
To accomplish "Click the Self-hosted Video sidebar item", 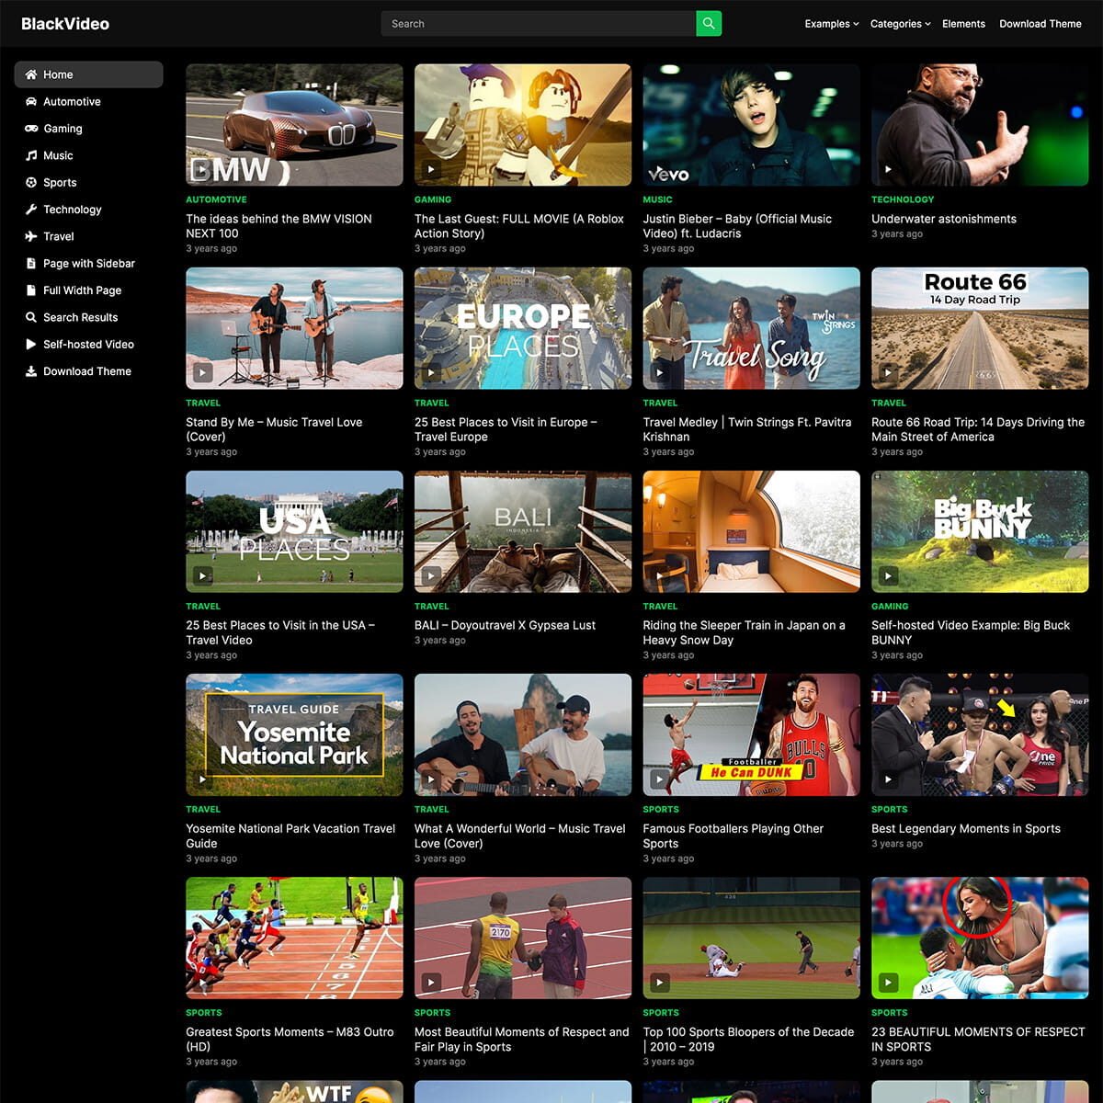I will [x=88, y=345].
